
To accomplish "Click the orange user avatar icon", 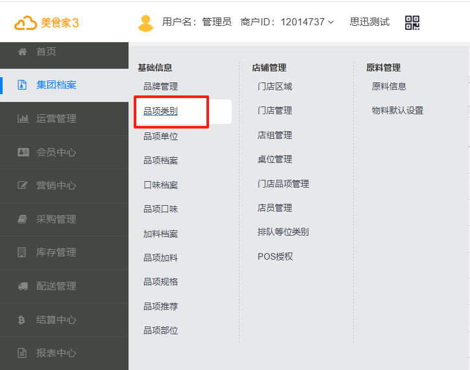I will click(x=145, y=23).
